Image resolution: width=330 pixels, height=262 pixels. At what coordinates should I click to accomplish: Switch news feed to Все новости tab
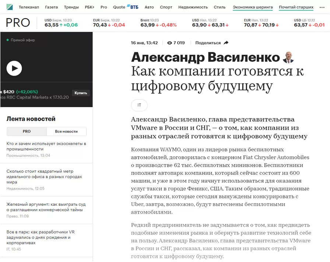click(x=66, y=131)
